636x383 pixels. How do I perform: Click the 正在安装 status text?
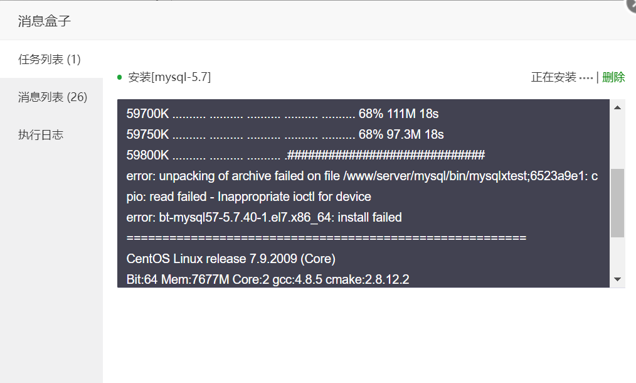tap(554, 77)
